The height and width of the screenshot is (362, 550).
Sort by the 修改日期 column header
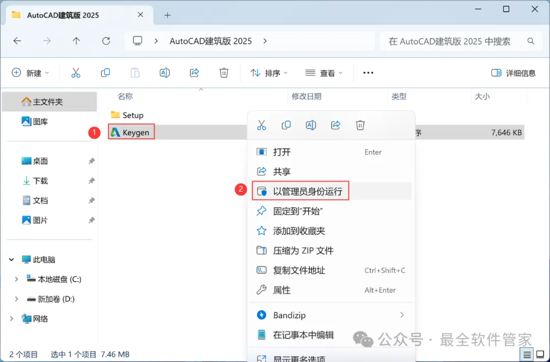306,96
